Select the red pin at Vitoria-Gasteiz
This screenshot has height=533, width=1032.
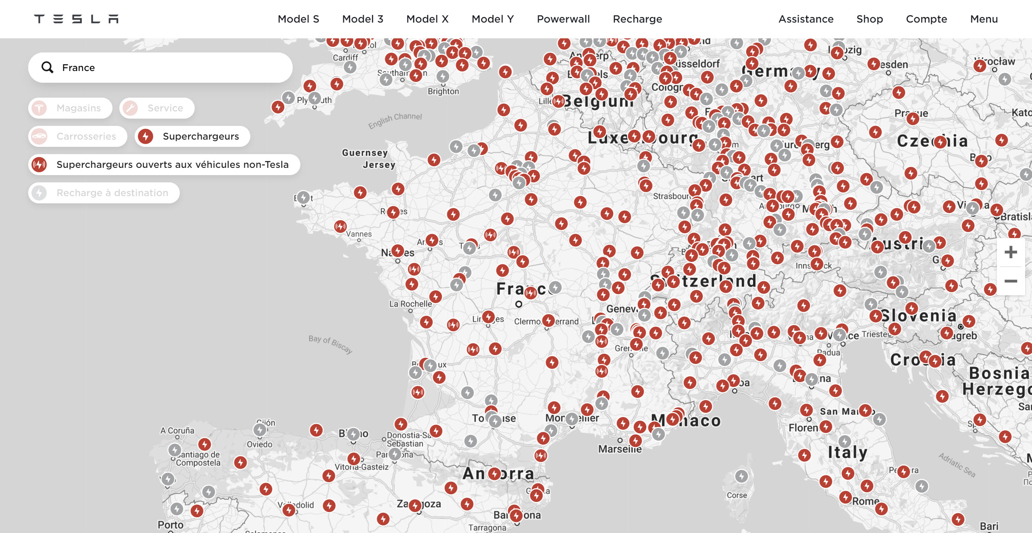click(354, 459)
